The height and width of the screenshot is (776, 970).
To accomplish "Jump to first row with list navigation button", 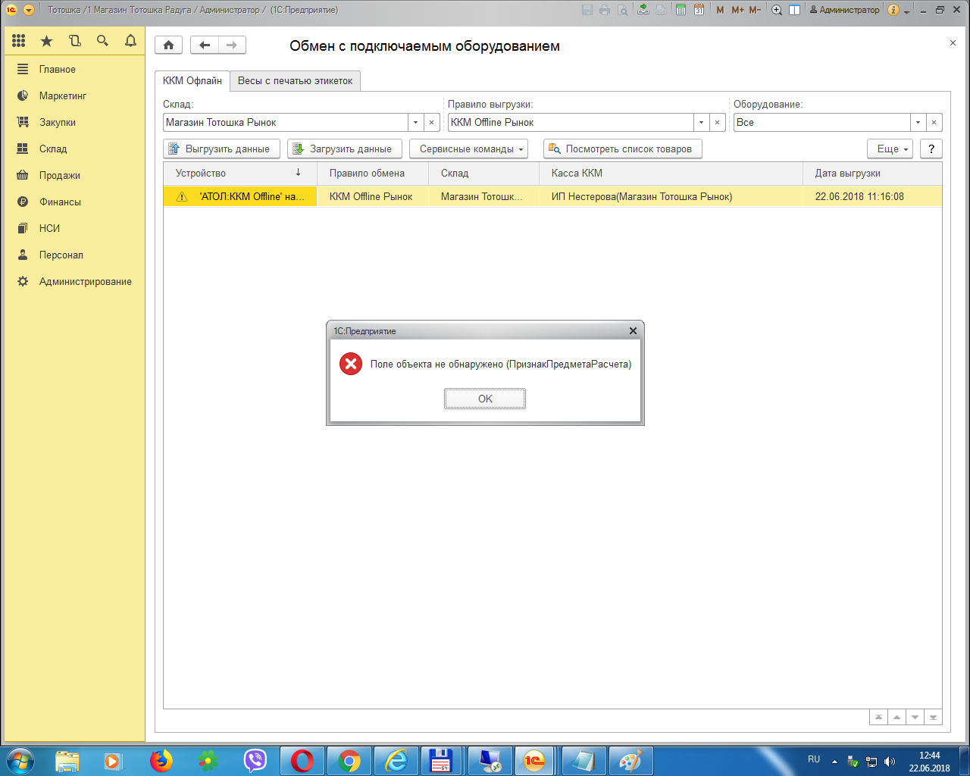I will pos(878,717).
